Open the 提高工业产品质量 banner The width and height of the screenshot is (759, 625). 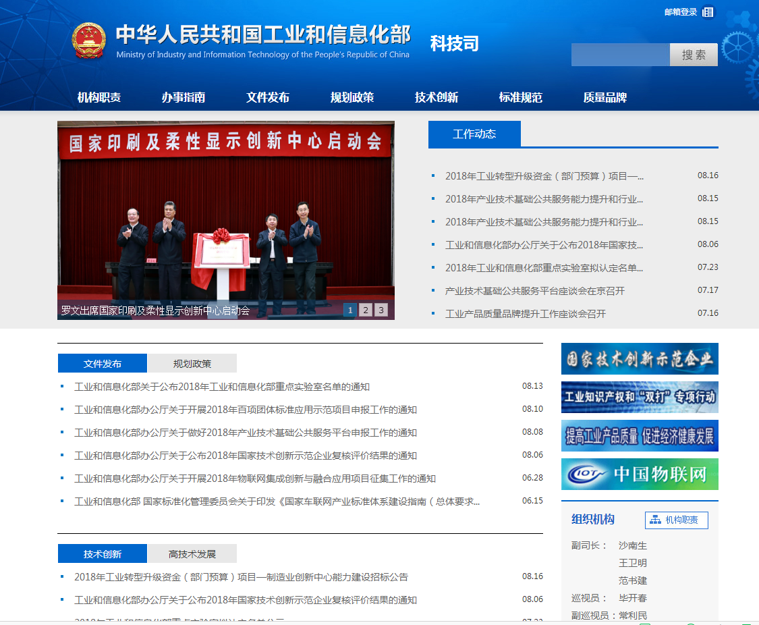point(640,436)
